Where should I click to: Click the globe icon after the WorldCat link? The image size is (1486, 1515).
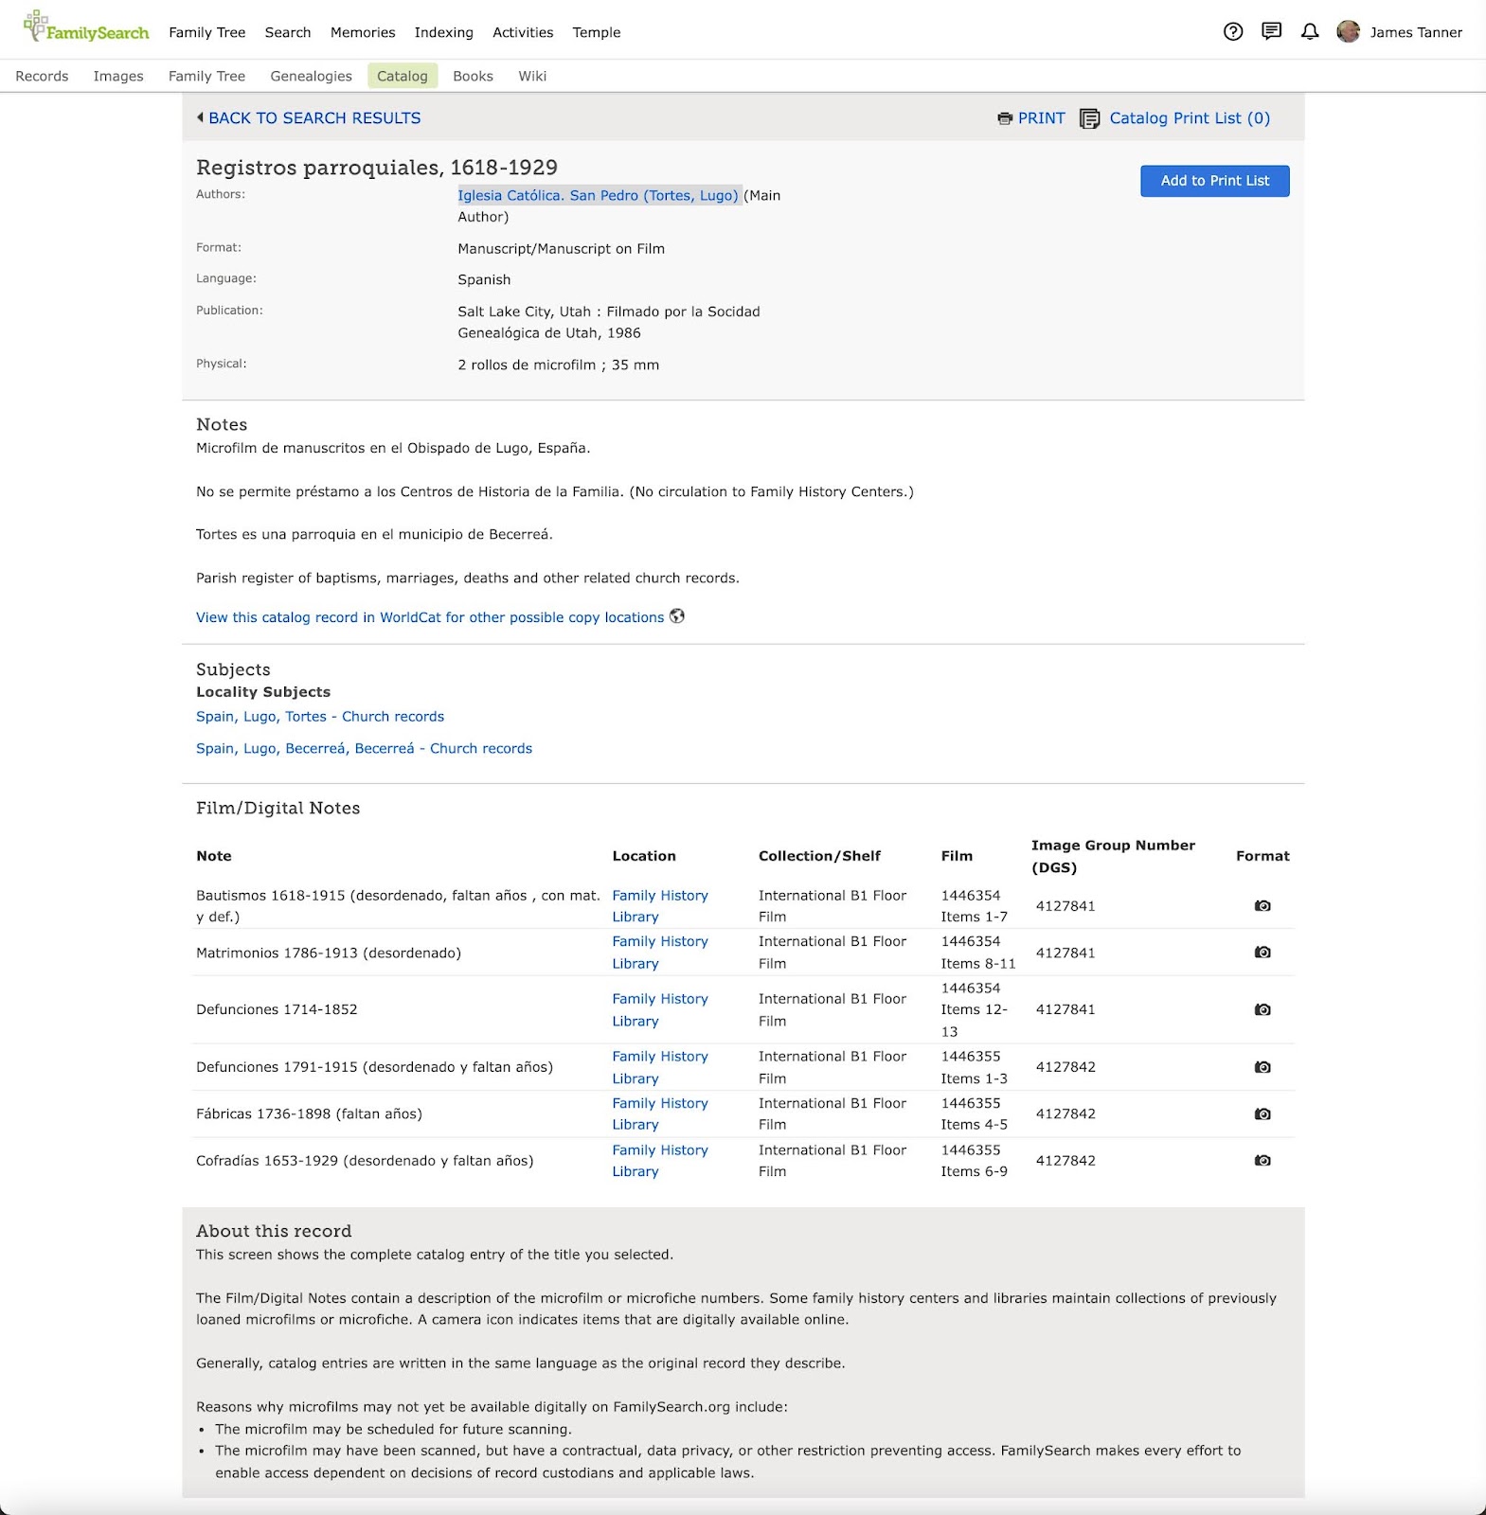click(677, 616)
